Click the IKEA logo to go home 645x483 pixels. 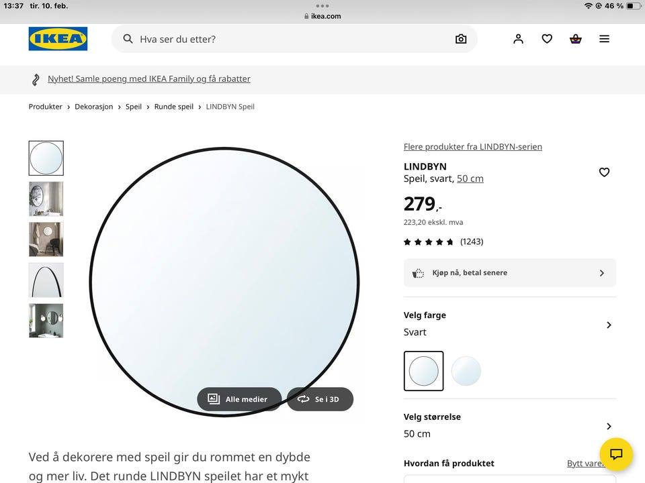click(58, 39)
